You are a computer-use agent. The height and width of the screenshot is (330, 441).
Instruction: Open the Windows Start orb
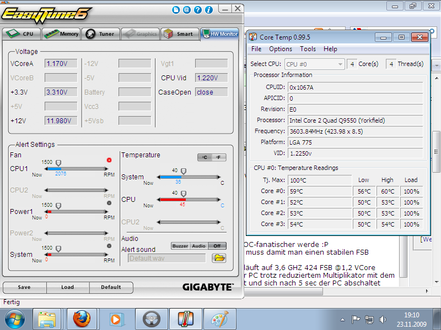pyautogui.click(x=15, y=320)
